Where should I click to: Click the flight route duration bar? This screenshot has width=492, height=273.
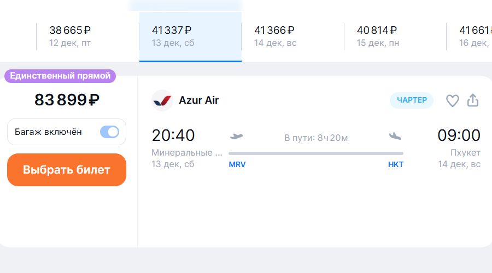click(316, 153)
